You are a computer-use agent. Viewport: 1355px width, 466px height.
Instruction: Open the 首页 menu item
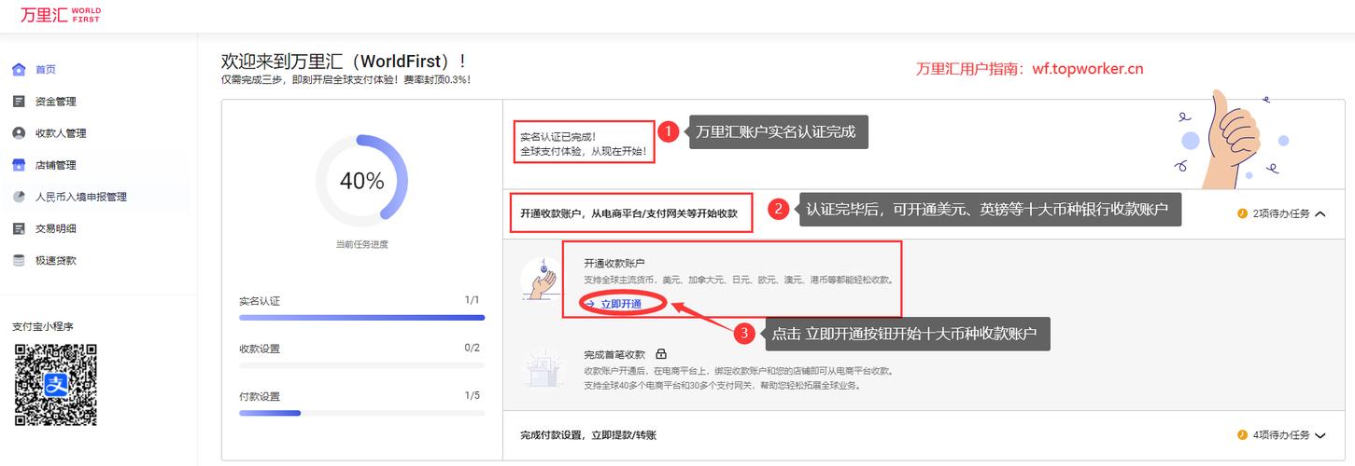point(46,70)
